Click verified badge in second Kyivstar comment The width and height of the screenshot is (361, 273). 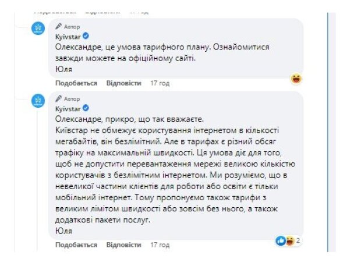[86, 108]
